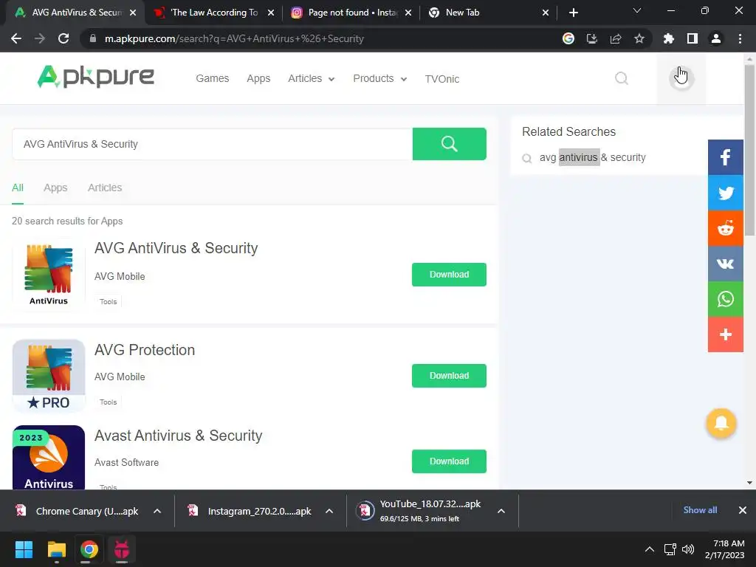
Task: Click AVG Protection PRO app thumbnail
Action: 49,376
